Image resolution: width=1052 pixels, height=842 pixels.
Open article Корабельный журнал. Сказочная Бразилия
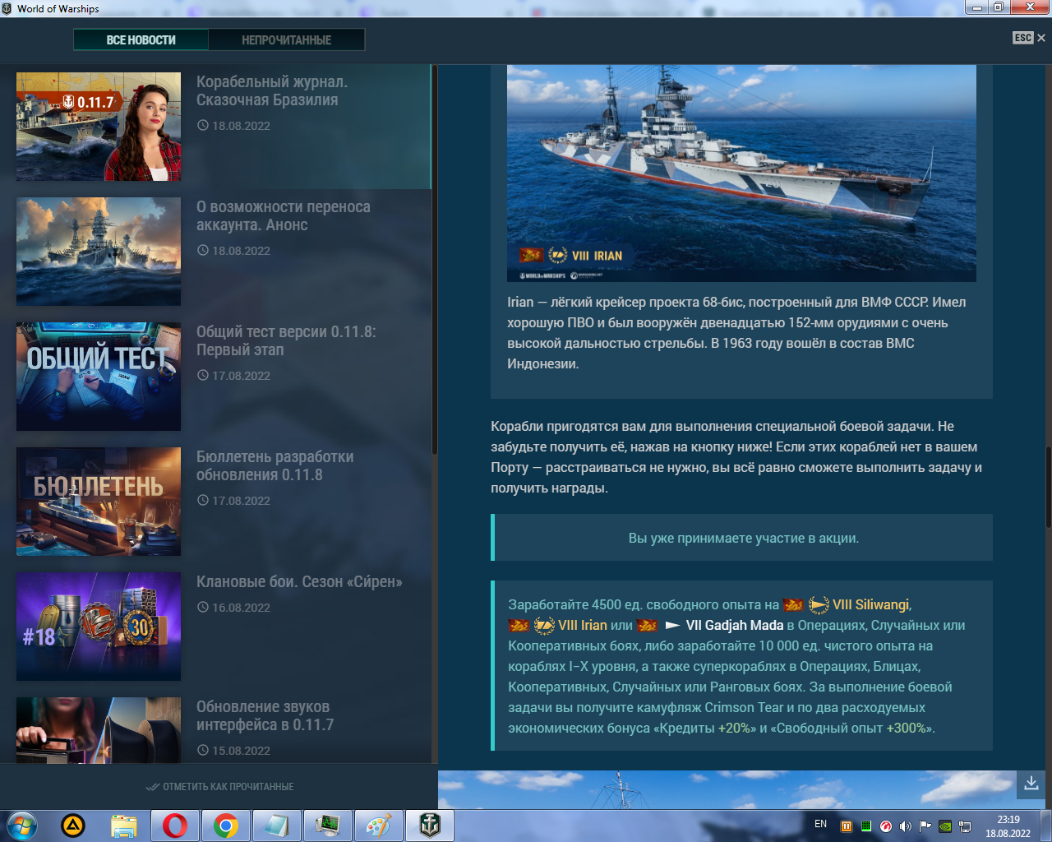[x=272, y=90]
